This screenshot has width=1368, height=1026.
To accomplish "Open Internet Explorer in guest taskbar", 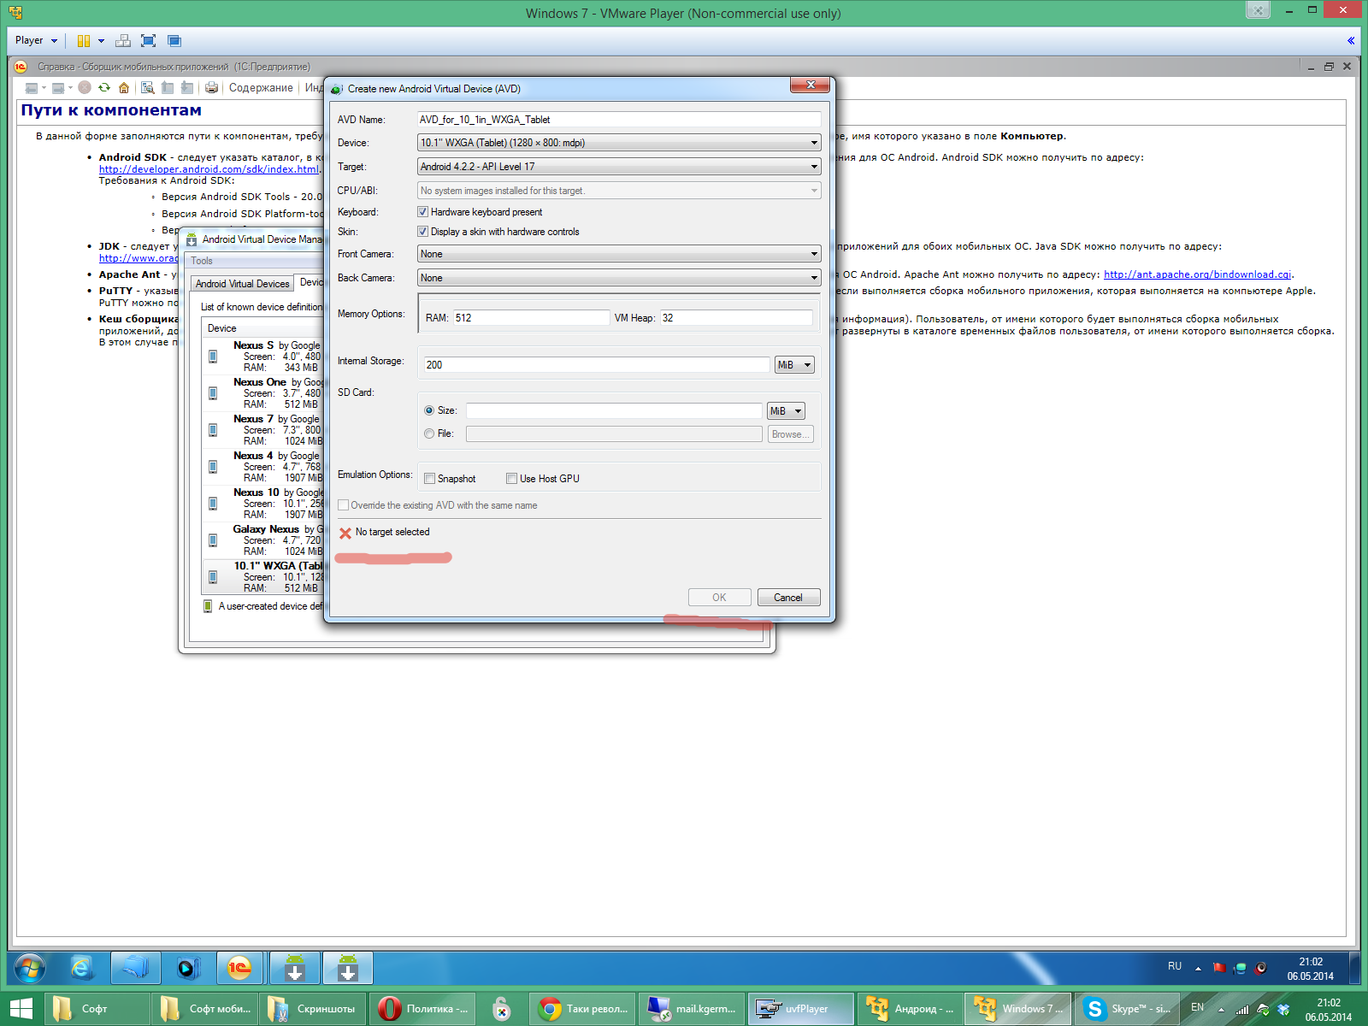I will [81, 968].
